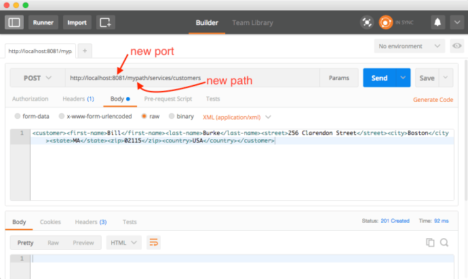Click the request URL field

pyautogui.click(x=192, y=78)
